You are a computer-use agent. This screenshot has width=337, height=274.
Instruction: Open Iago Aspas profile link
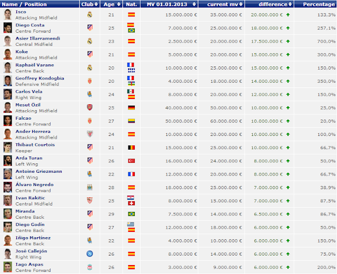click(x=29, y=265)
